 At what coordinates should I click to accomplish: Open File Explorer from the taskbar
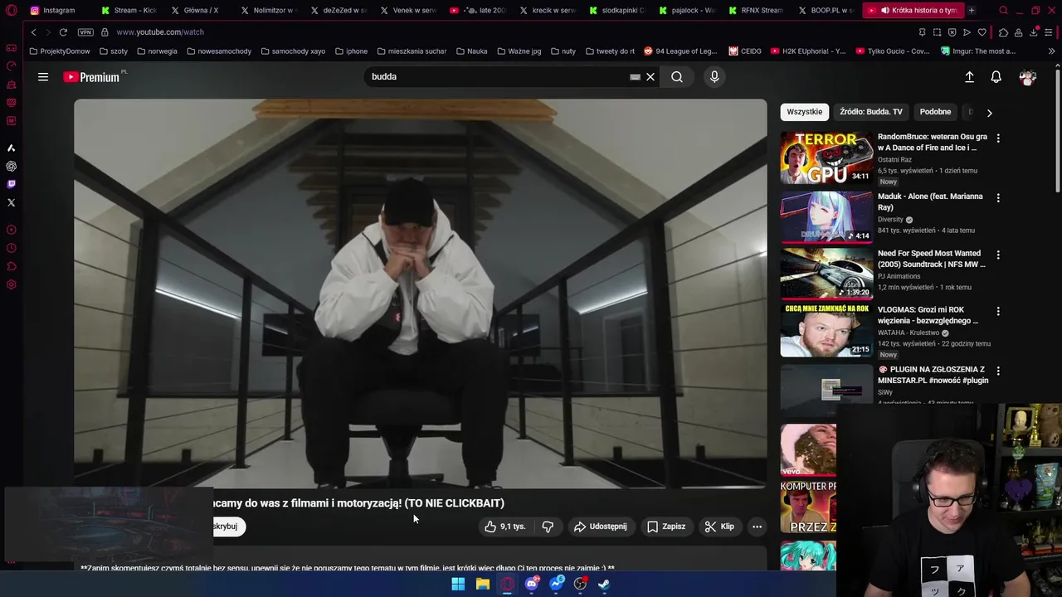tap(482, 584)
